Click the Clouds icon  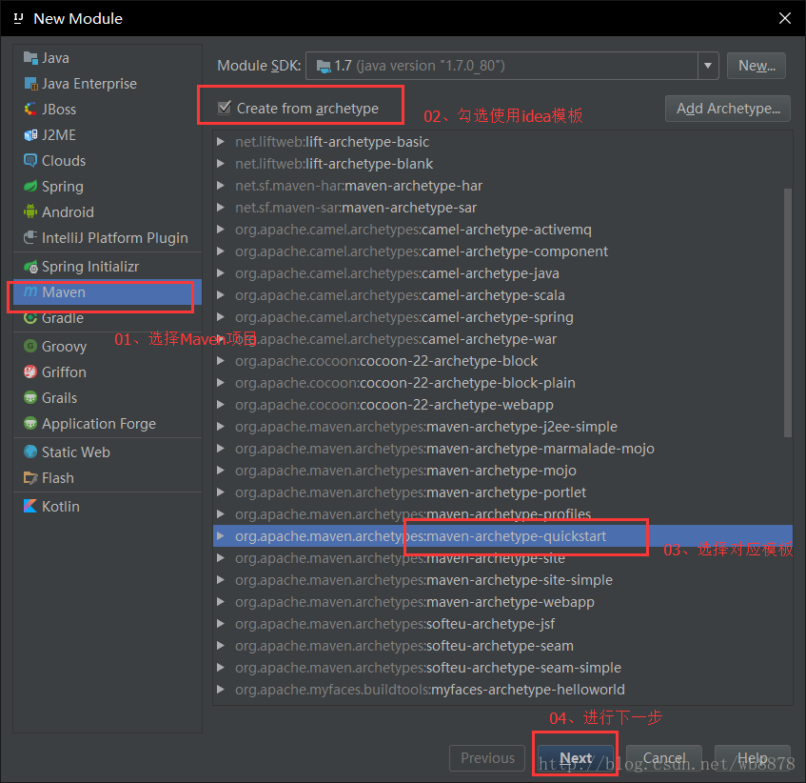click(30, 161)
